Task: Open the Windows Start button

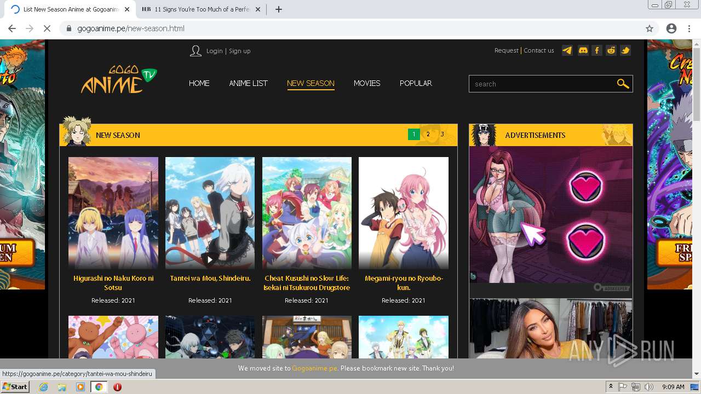Action: tap(15, 387)
